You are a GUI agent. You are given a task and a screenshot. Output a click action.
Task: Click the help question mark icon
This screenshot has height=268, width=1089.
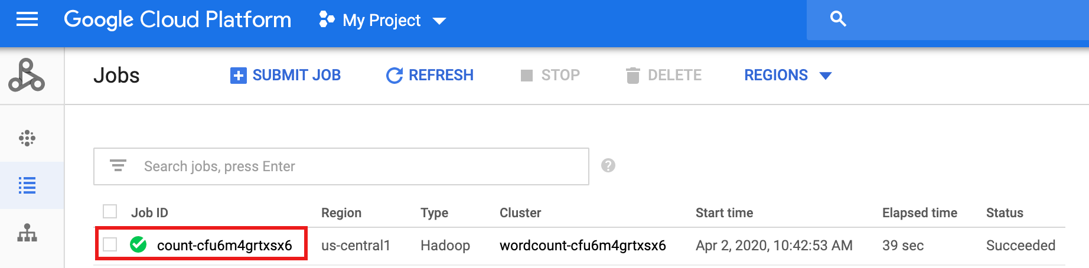tap(608, 166)
